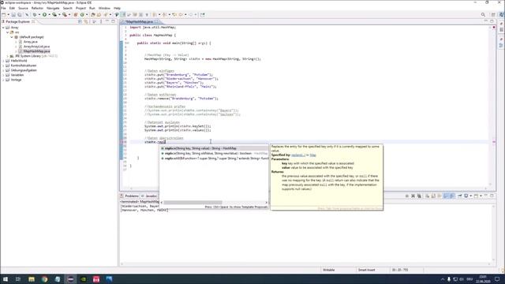Click Last Edit Location toolbar icon
The width and height of the screenshot is (505, 284).
[x=174, y=14]
